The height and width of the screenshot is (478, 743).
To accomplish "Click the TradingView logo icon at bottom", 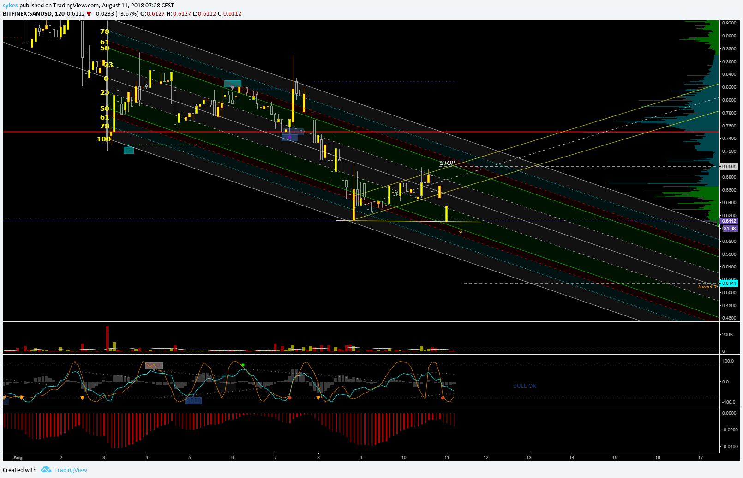I will pyautogui.click(x=46, y=470).
